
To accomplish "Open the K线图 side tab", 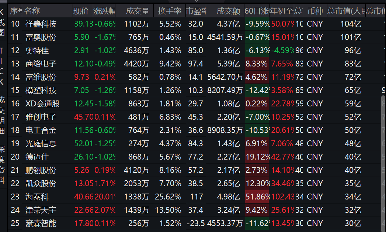I will [x=2, y=22].
